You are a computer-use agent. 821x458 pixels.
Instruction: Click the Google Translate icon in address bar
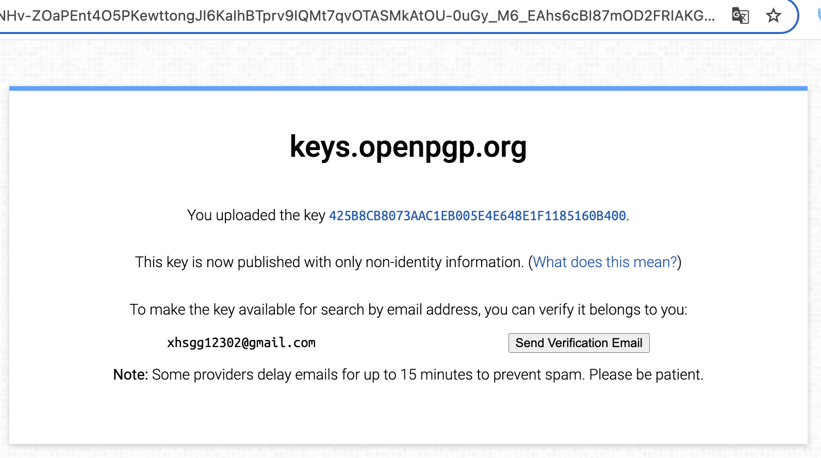(740, 16)
